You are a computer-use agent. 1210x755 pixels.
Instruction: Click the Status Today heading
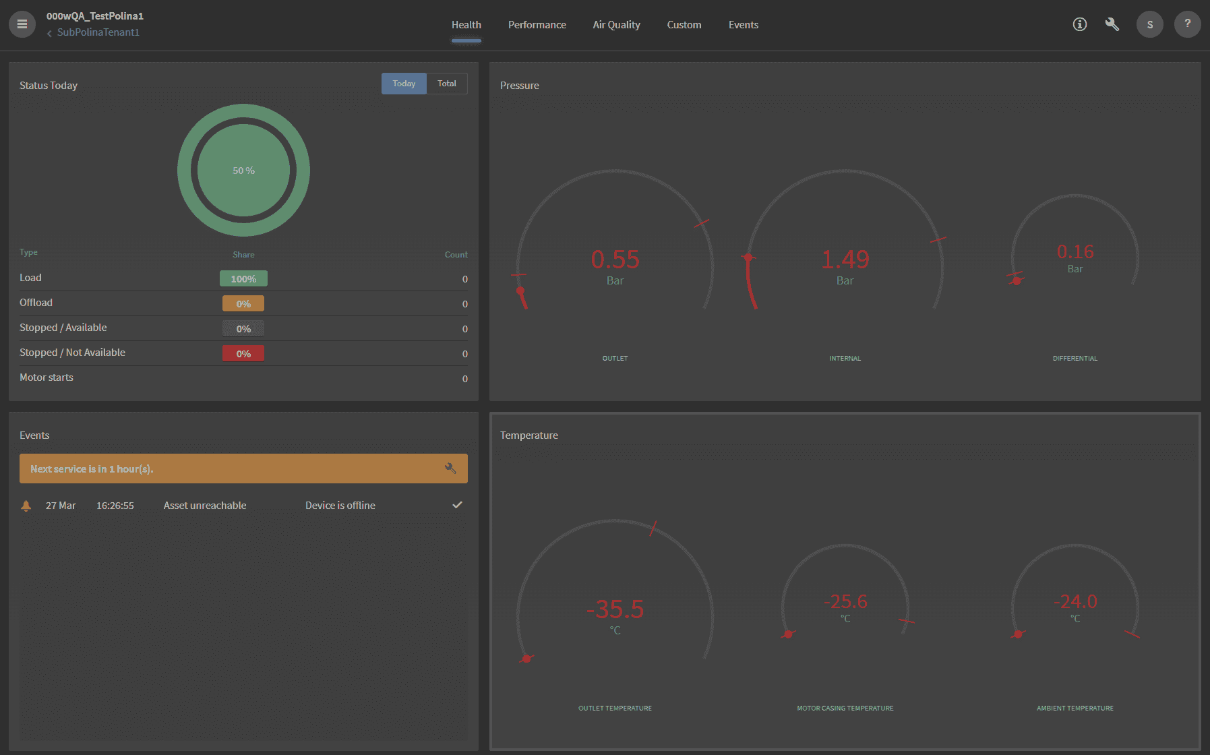pos(49,86)
